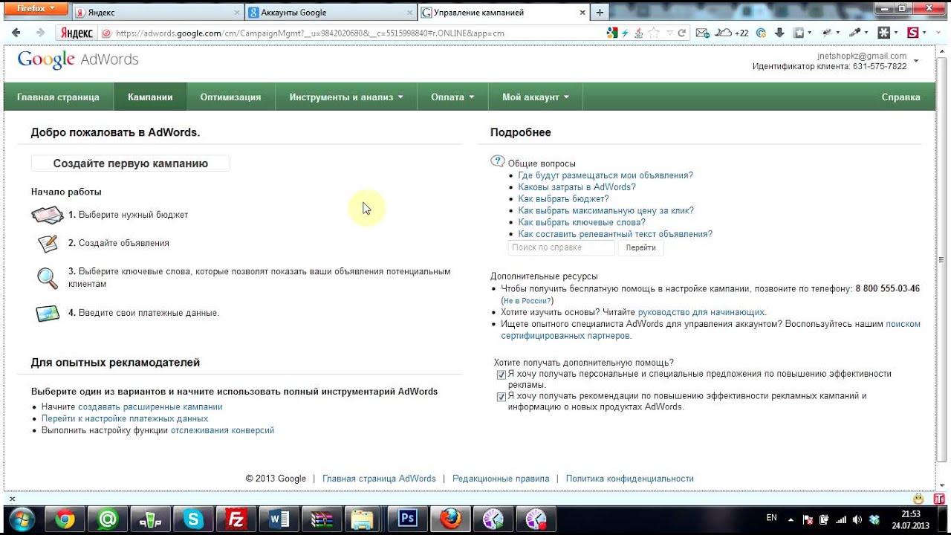Screen dimensions: 951x535
Task: Open the orange Firefox menu button
Action: [36, 9]
